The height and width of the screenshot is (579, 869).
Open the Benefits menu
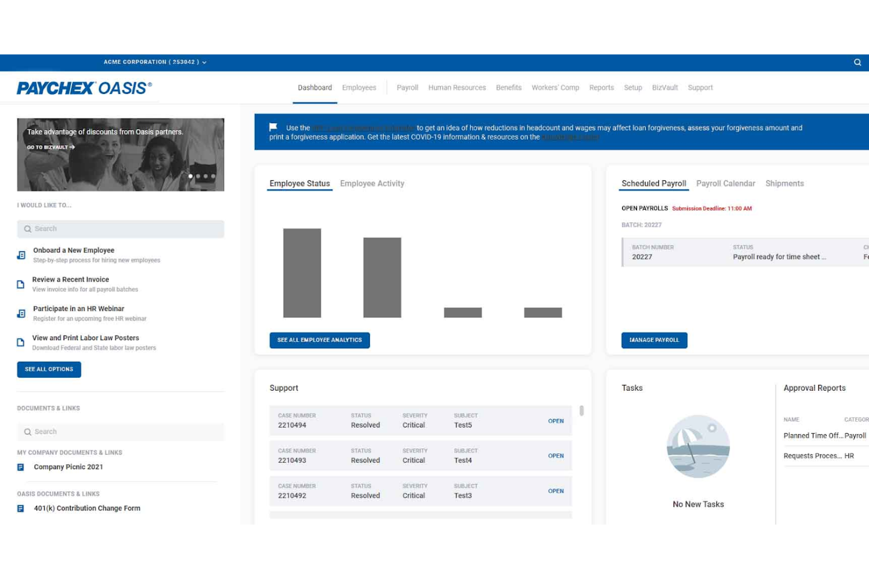[x=508, y=88]
